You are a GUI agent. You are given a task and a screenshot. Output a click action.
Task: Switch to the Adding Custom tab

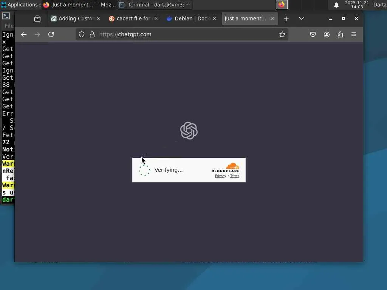(x=72, y=19)
